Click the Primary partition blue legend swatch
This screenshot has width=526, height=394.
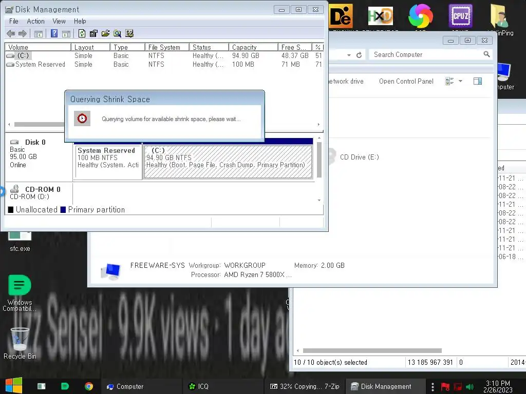click(63, 210)
